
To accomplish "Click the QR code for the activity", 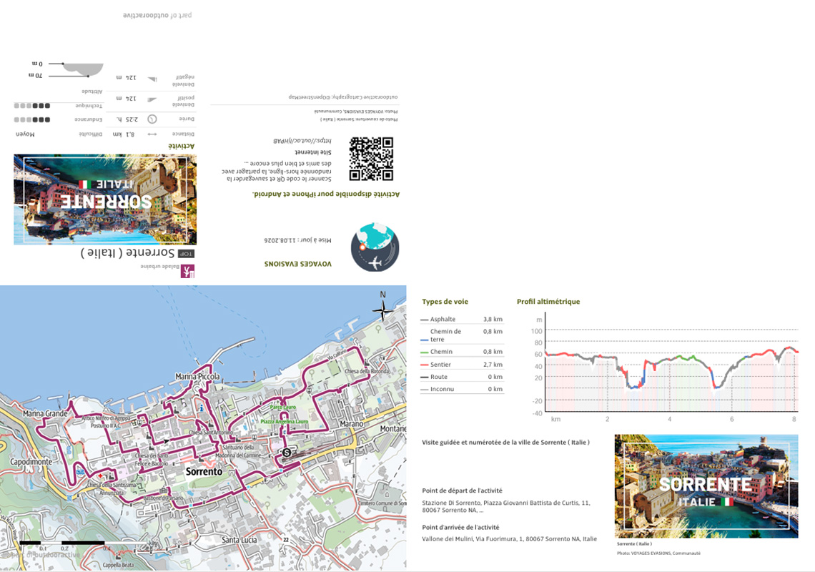I will pyautogui.click(x=371, y=159).
